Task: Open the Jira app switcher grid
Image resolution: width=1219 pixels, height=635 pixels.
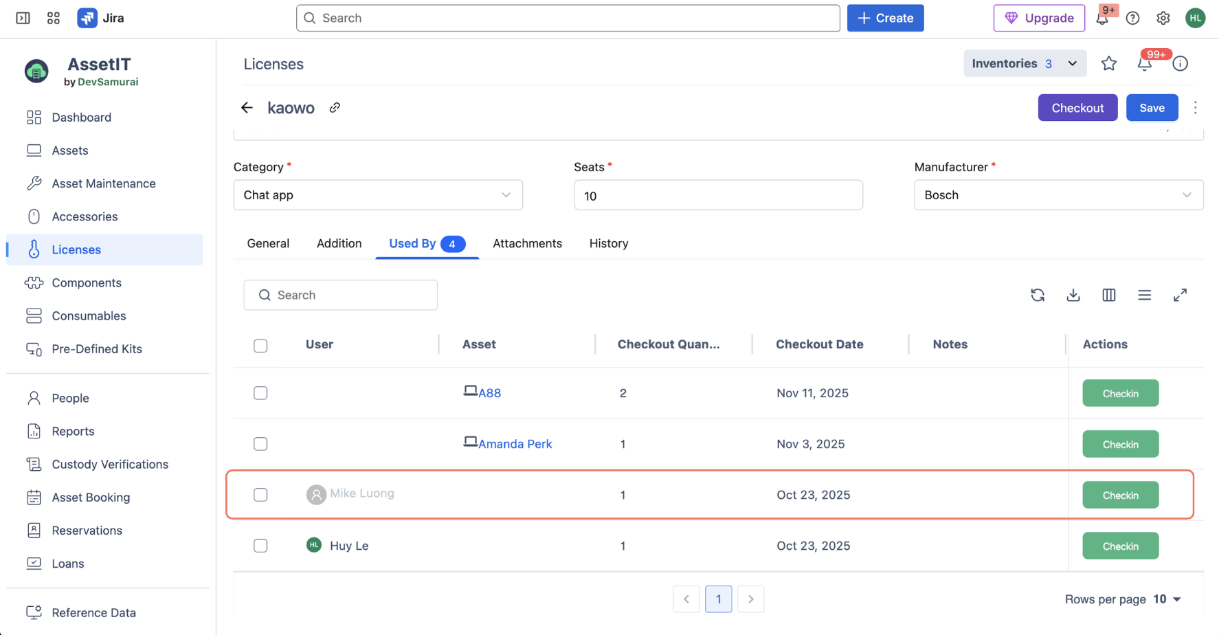Action: point(54,18)
